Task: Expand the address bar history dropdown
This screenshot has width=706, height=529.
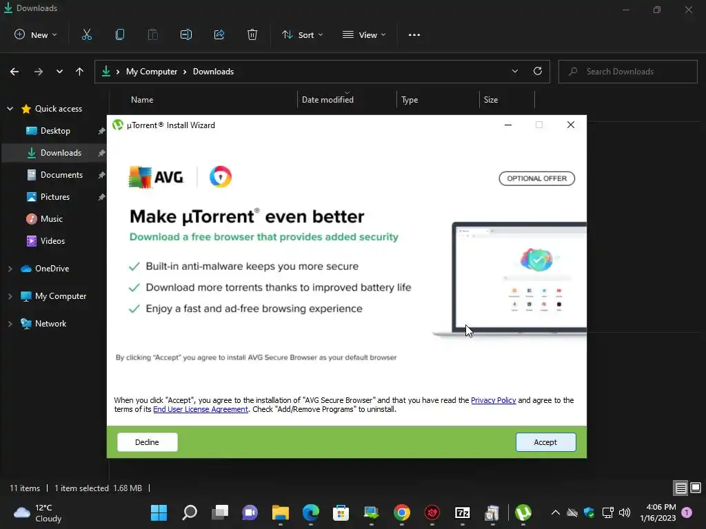Action: coord(514,71)
